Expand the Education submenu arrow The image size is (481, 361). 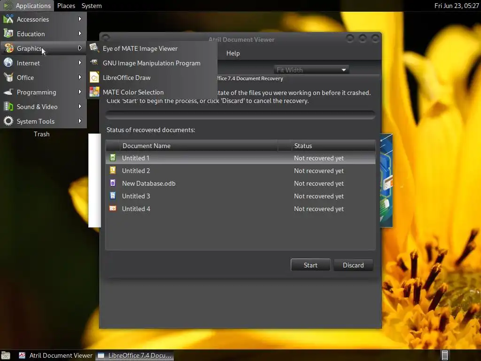pos(80,33)
